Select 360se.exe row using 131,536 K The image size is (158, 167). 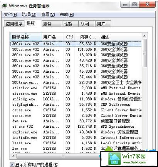[76, 49]
